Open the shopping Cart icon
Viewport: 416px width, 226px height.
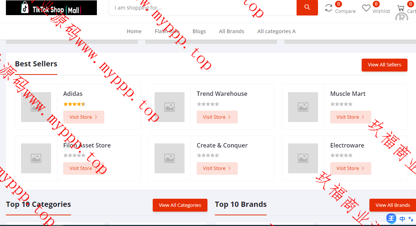tap(400, 8)
